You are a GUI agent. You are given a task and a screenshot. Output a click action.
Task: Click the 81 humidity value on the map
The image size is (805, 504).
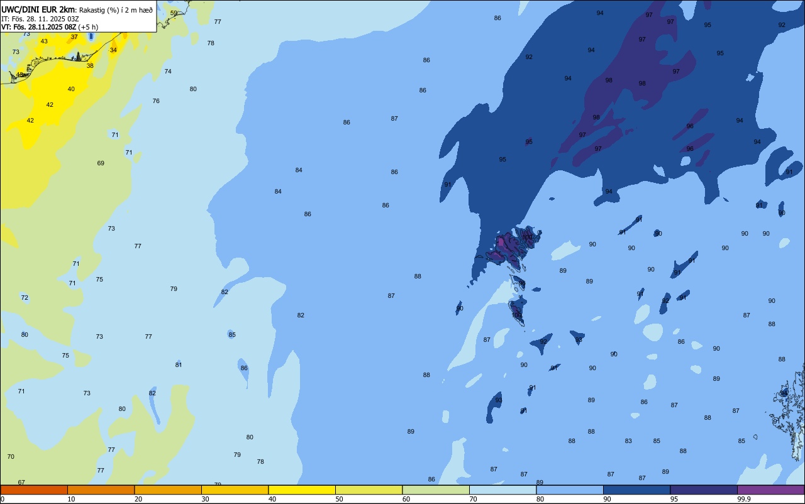point(179,365)
